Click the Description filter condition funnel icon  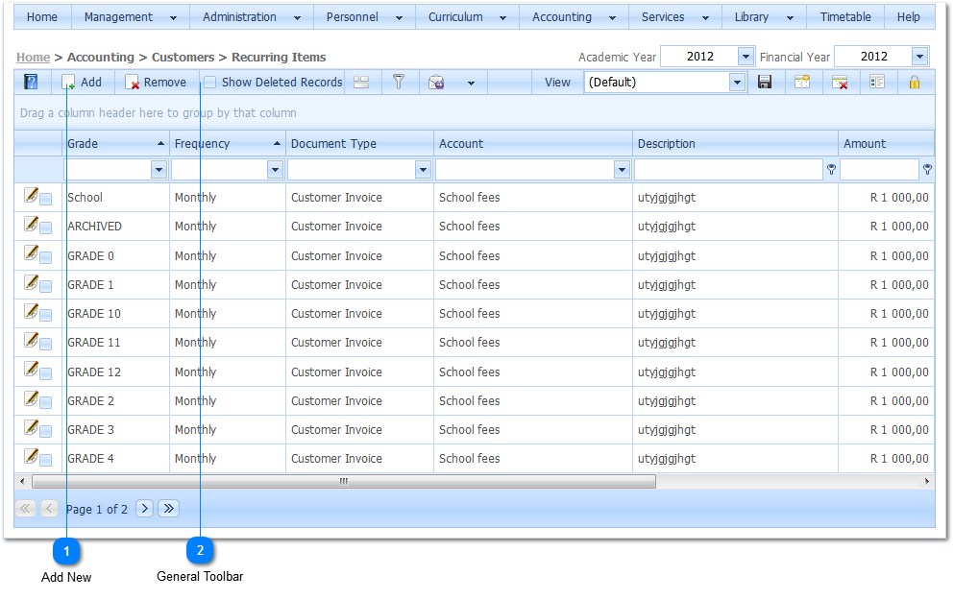(831, 170)
